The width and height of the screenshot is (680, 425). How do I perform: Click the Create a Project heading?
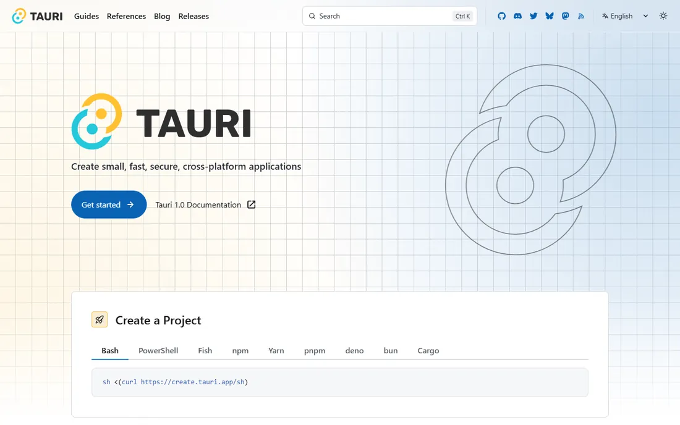(158, 320)
